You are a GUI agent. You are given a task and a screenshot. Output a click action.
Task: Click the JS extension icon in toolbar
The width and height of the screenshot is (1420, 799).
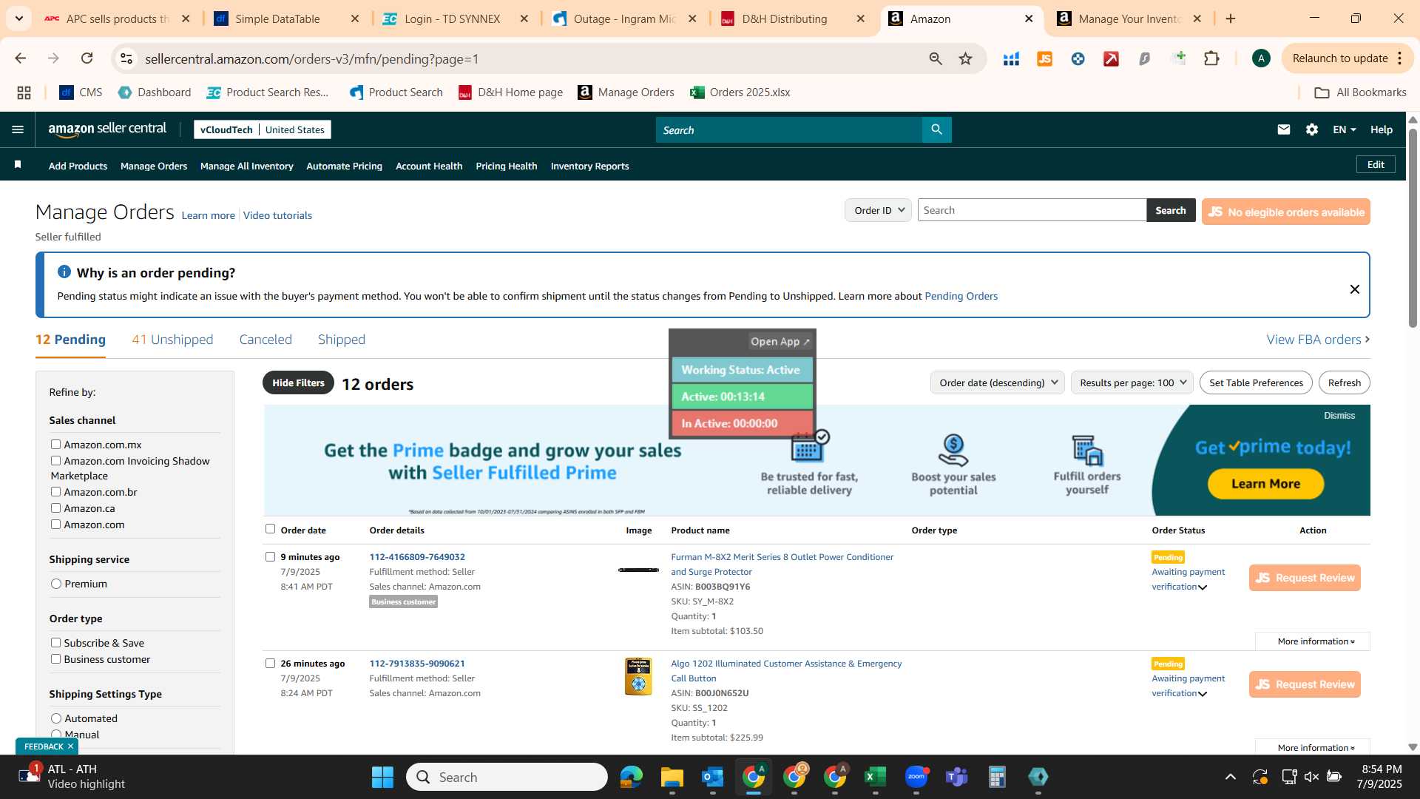click(1044, 58)
